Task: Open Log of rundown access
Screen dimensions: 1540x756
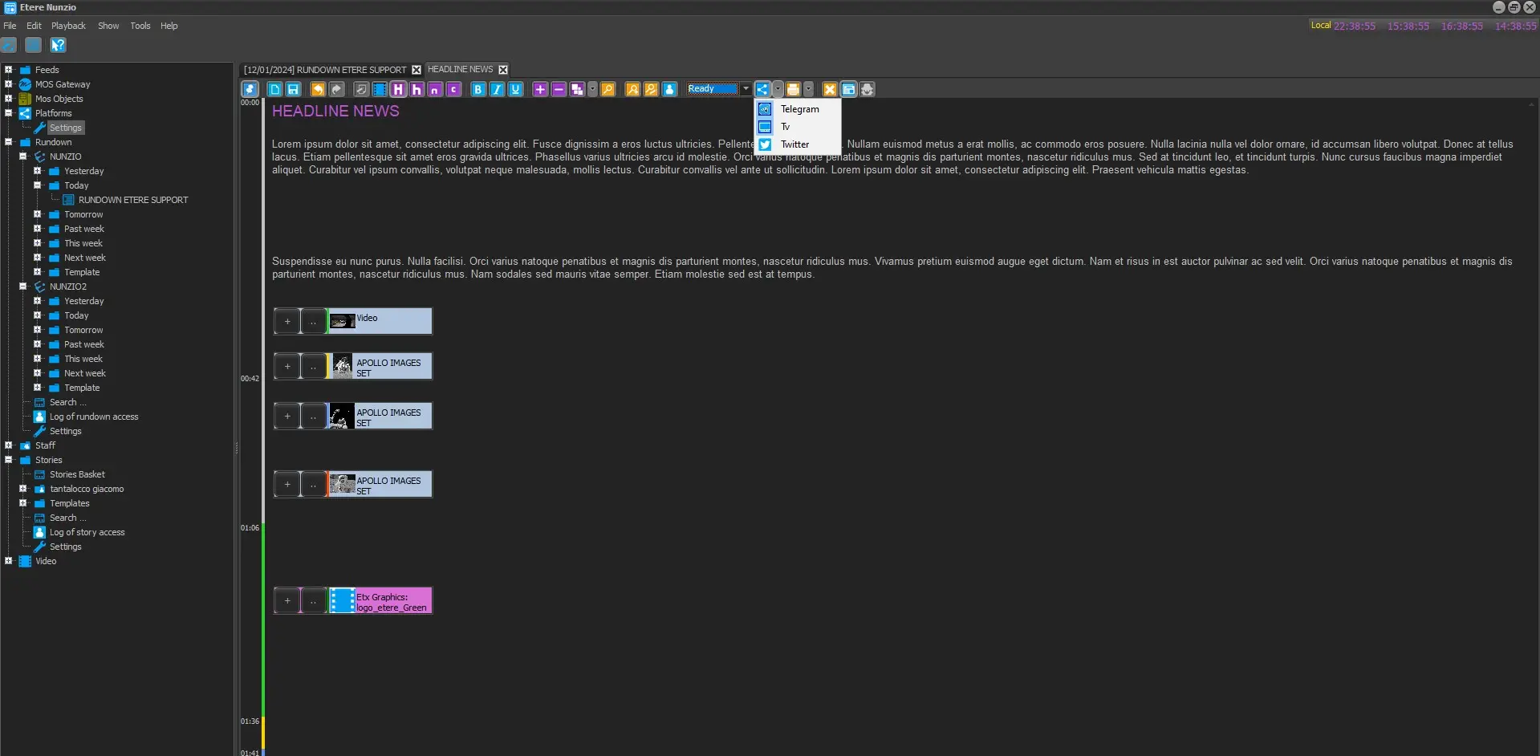Action: pyautogui.click(x=94, y=417)
